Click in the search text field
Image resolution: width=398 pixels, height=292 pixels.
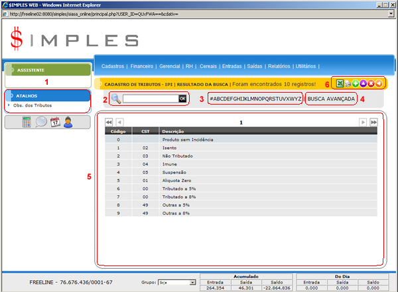(150, 99)
